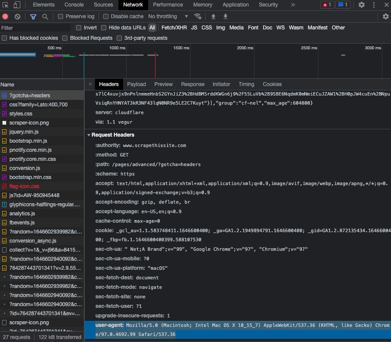The width and height of the screenshot is (391, 342).
Task: Clear the network log
Action: pyautogui.click(x=17, y=16)
